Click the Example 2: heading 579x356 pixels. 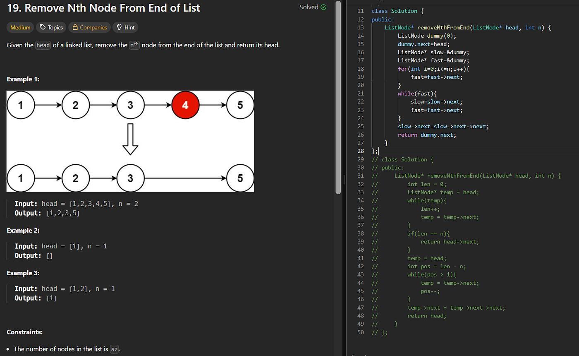point(23,230)
